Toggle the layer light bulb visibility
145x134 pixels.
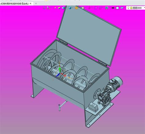click(128, 8)
